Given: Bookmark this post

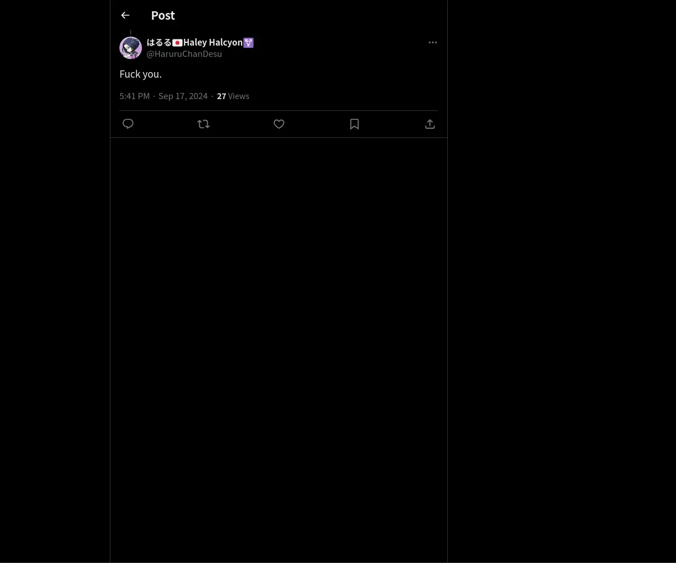Looking at the screenshot, I should [x=354, y=124].
